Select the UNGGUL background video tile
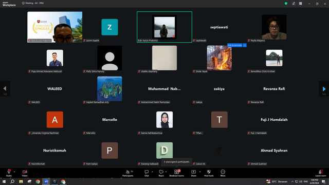Image resolution: width=329 pixels, height=185 pixels. (55, 27)
